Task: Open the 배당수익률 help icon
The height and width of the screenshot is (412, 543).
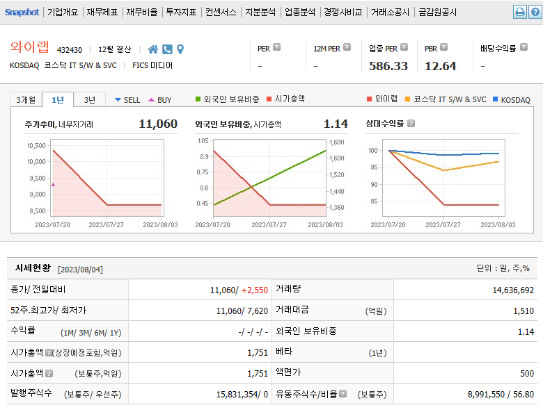Action: click(x=524, y=47)
